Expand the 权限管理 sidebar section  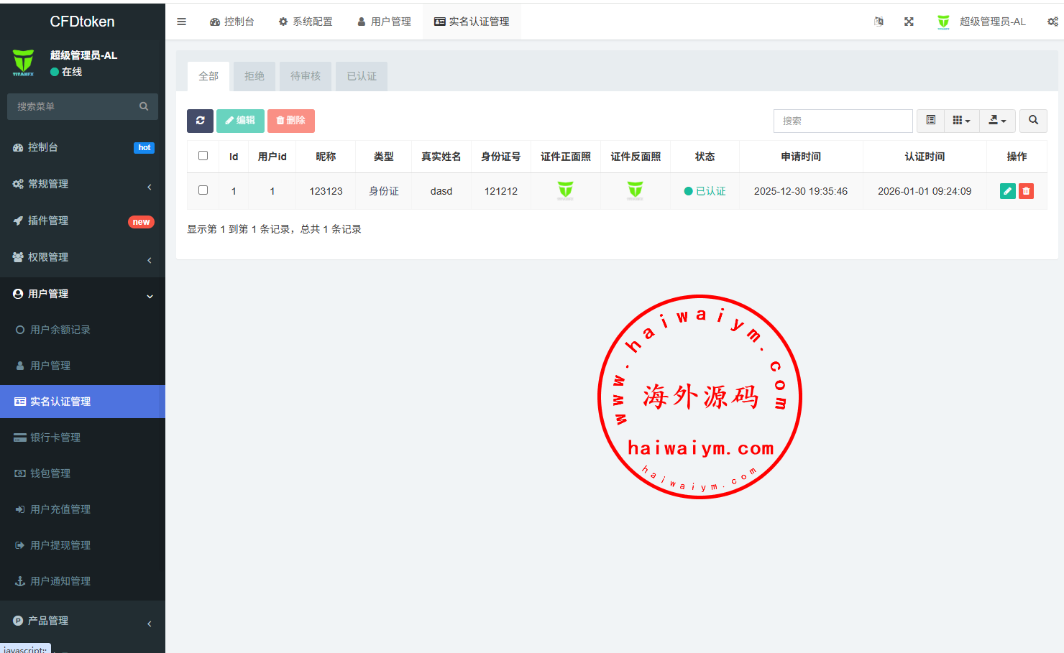(83, 257)
